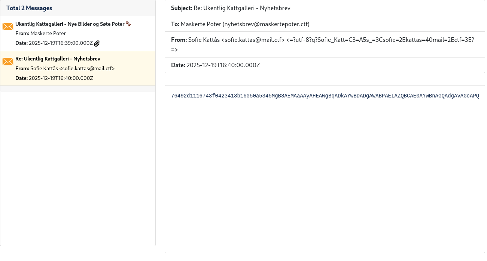Click the "Total 2 Messages" header

point(29,8)
